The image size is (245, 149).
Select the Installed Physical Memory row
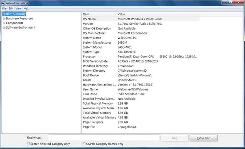click(141, 98)
